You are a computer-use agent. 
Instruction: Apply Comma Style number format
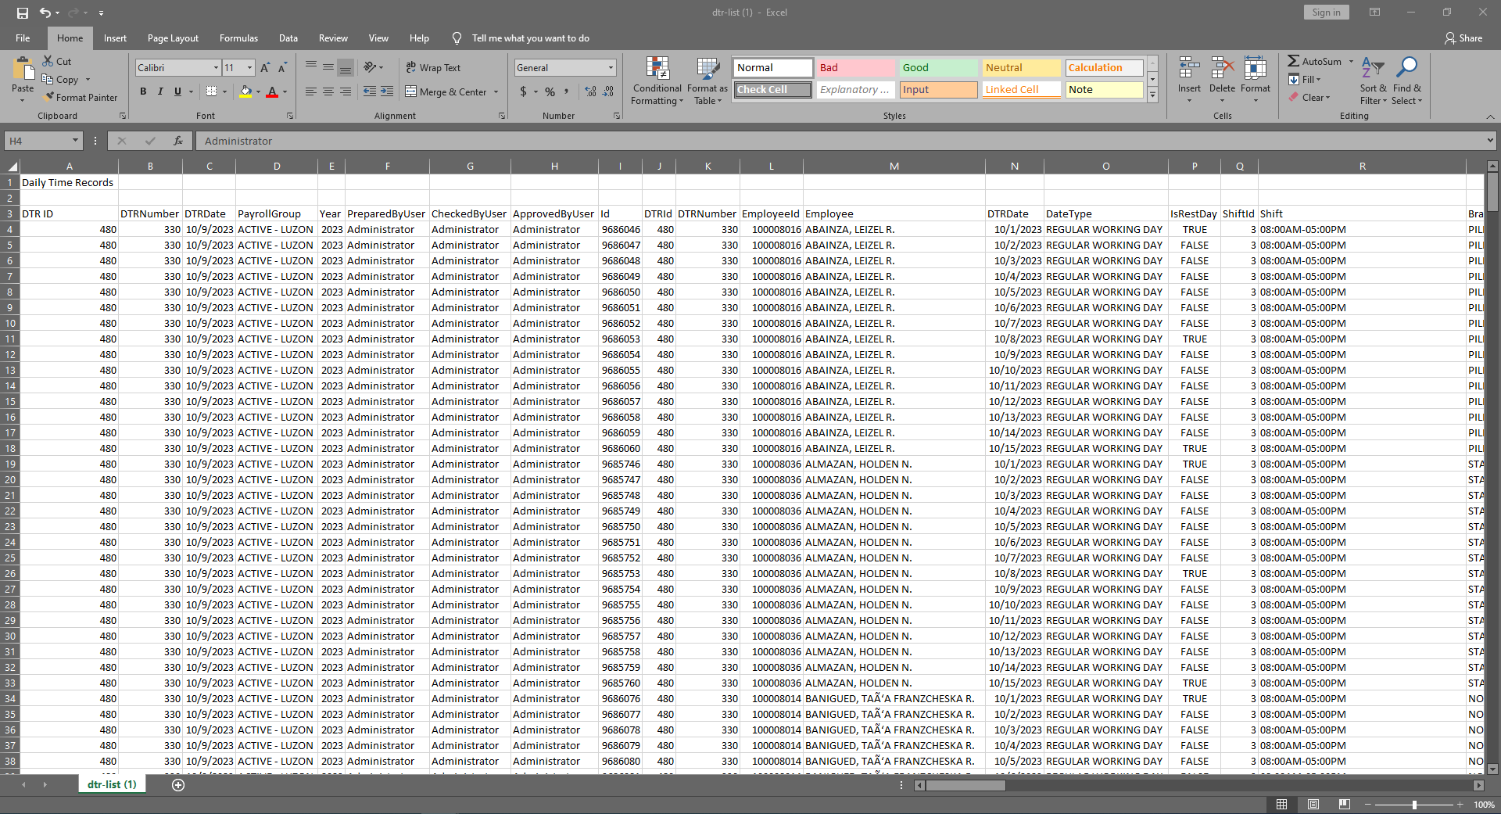[x=567, y=91]
